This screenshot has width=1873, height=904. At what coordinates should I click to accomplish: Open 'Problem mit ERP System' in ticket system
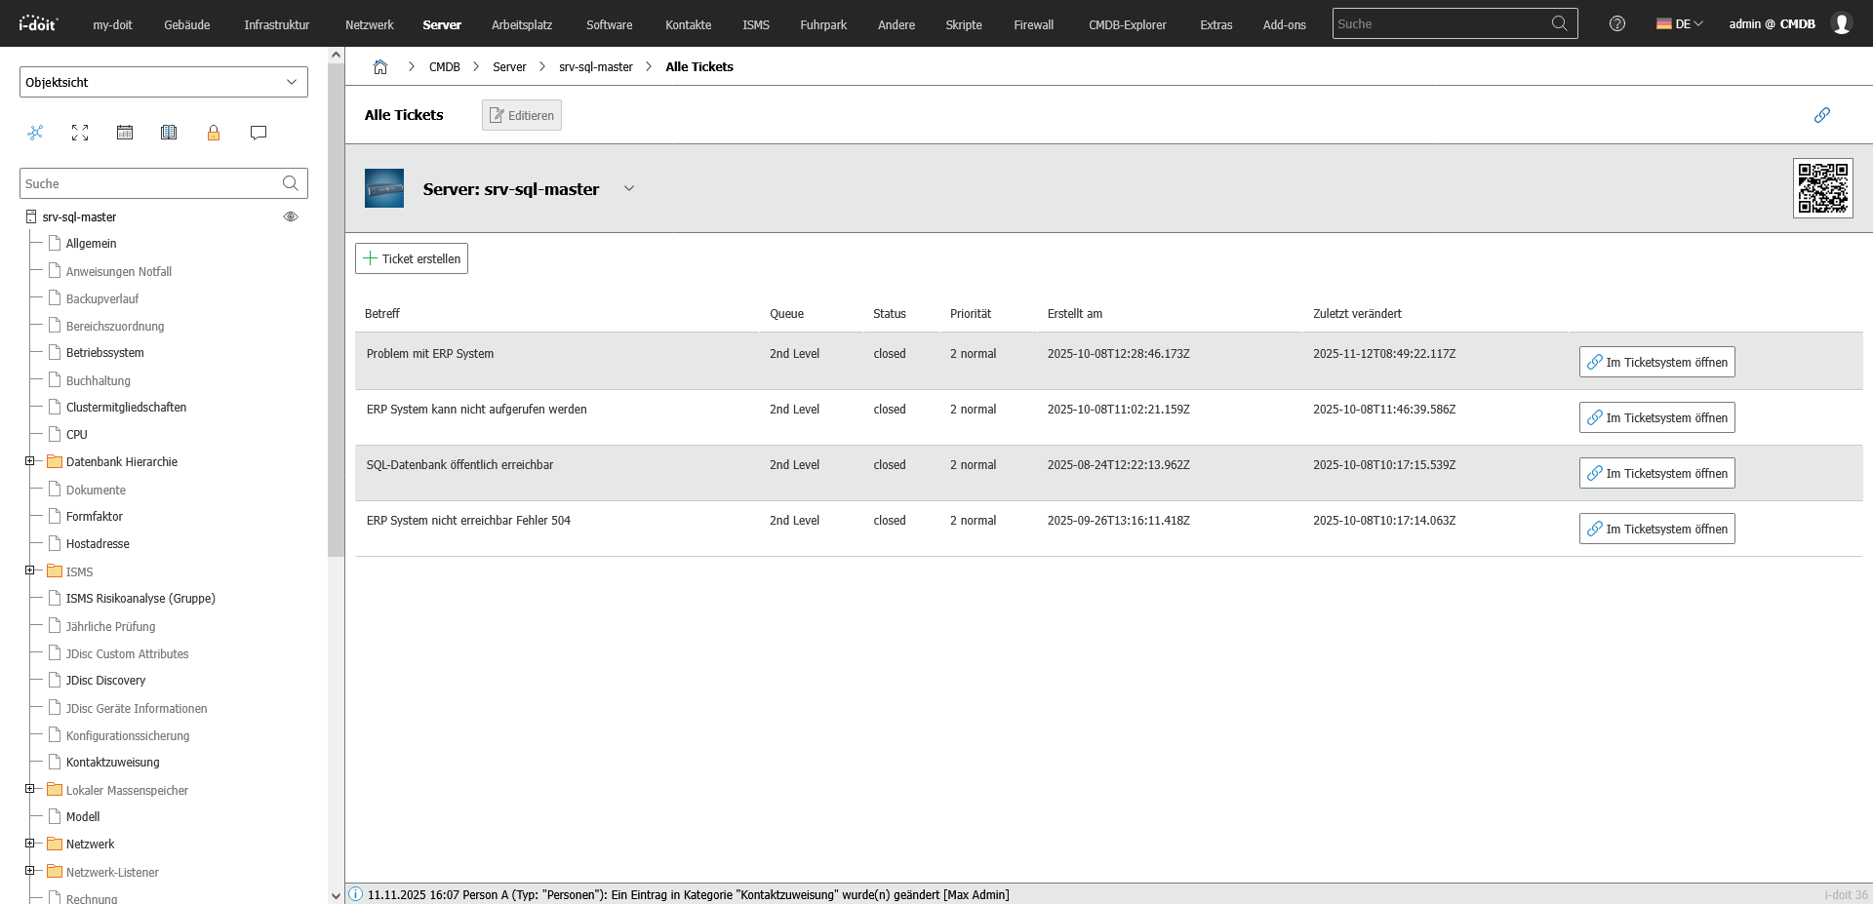pyautogui.click(x=1656, y=362)
